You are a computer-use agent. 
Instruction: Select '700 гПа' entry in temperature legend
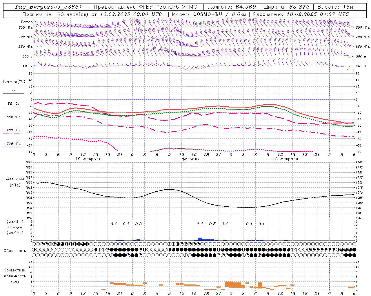(x=14, y=130)
